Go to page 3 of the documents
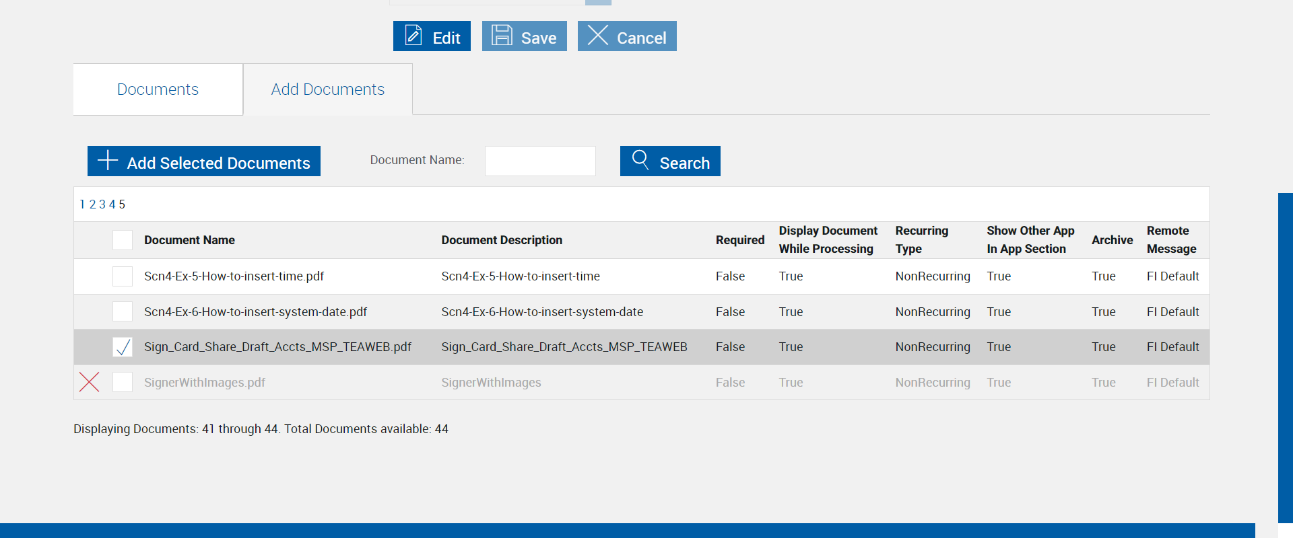Image resolution: width=1293 pixels, height=538 pixels. pos(102,204)
